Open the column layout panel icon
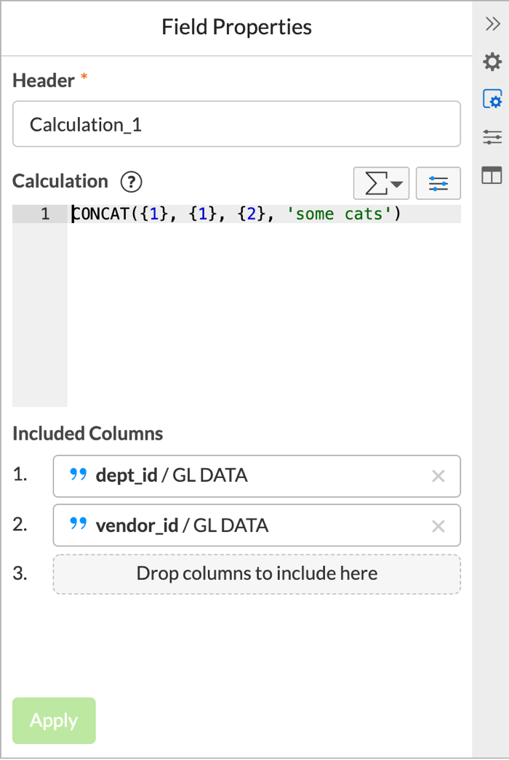Viewport: 509px width, 760px height. [492, 174]
